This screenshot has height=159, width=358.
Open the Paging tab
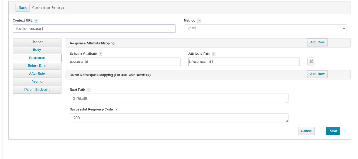click(37, 82)
